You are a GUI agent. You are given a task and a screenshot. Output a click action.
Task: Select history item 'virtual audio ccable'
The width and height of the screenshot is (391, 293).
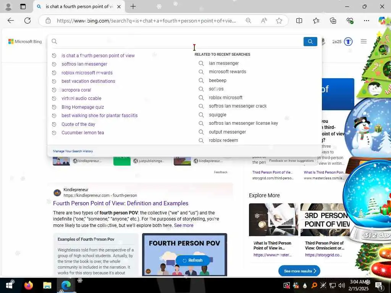point(81,98)
